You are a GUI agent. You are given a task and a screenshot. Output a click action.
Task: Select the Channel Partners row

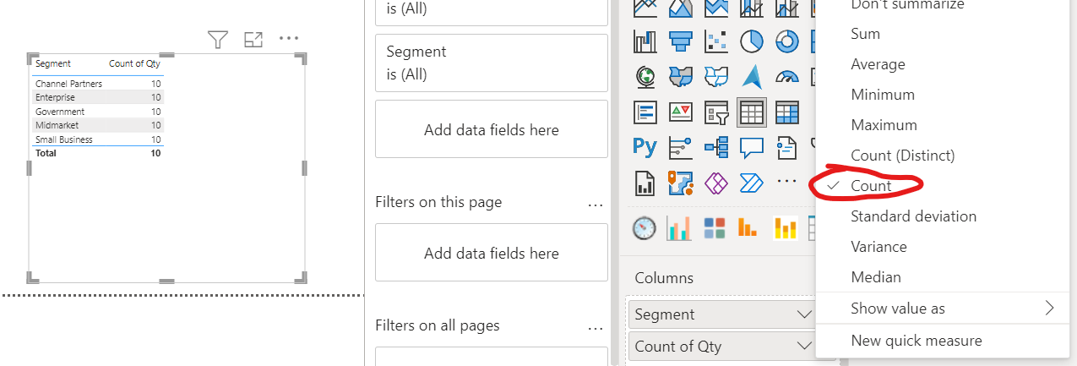pyautogui.click(x=98, y=84)
